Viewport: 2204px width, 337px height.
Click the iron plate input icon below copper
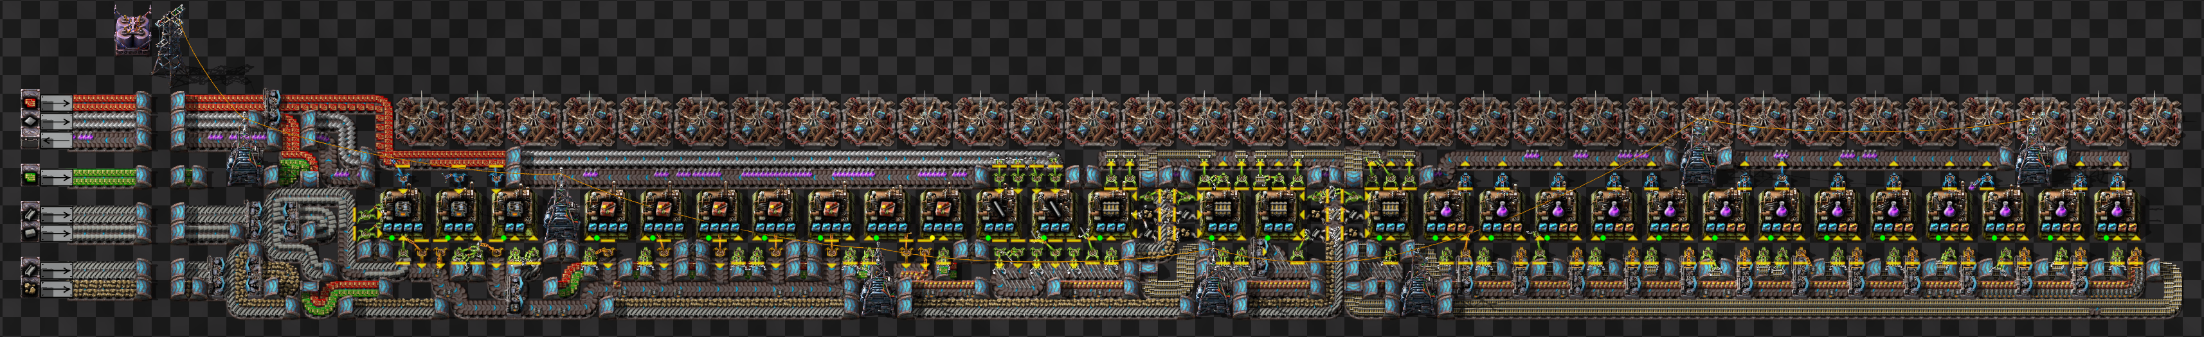click(31, 121)
